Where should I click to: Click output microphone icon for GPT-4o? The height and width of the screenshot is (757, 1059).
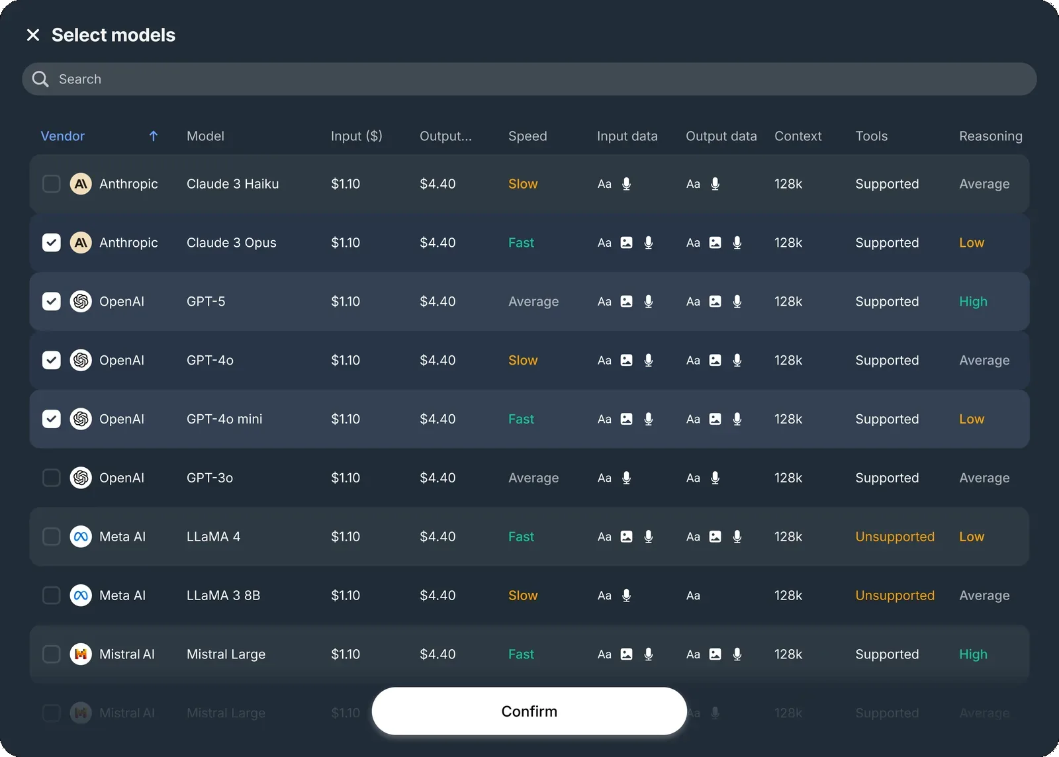[x=737, y=361]
